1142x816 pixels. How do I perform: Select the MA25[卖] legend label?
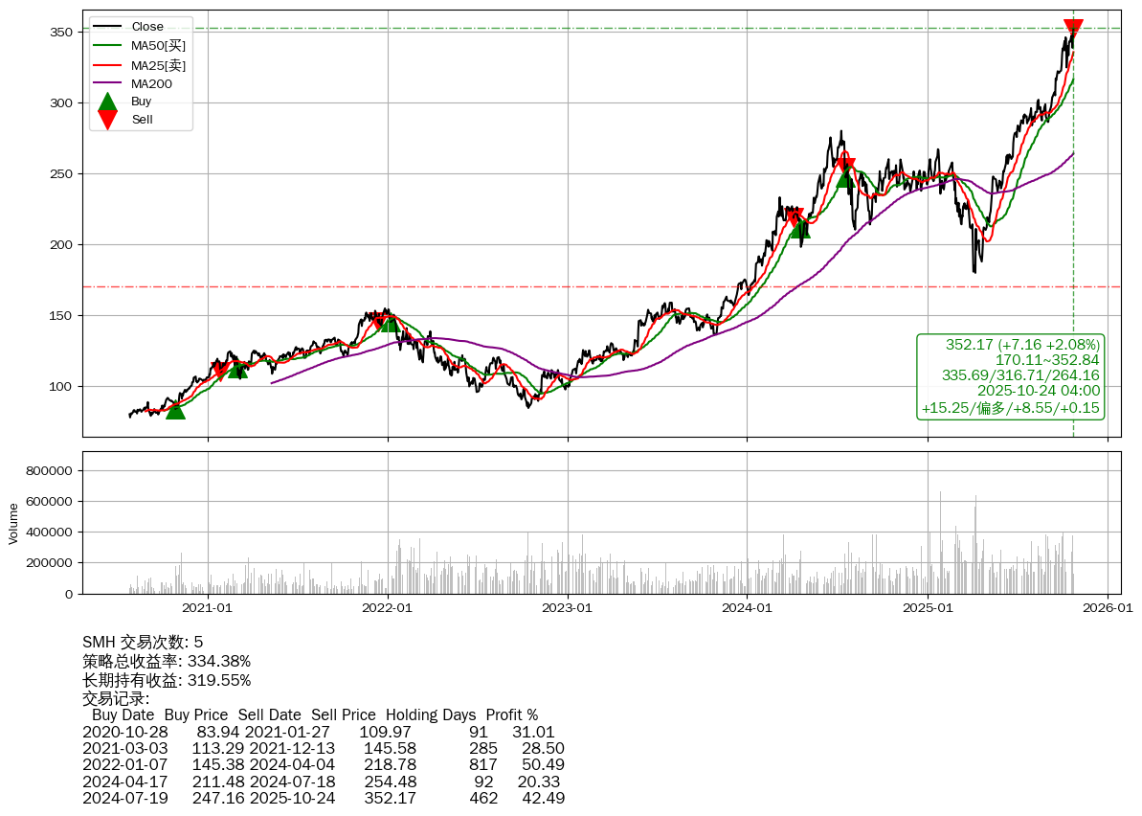tap(158, 65)
